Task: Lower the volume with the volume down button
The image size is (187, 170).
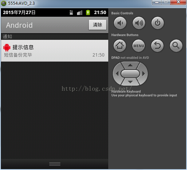Action: tap(120, 23)
